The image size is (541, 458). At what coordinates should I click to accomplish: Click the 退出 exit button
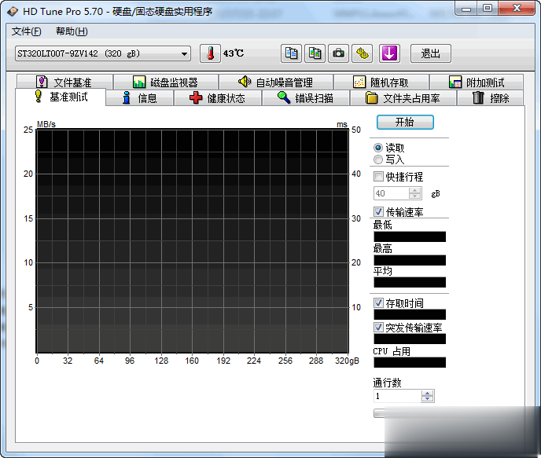point(431,53)
